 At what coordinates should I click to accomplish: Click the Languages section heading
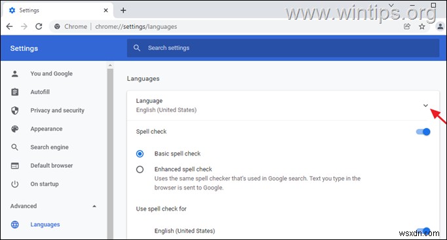click(143, 79)
